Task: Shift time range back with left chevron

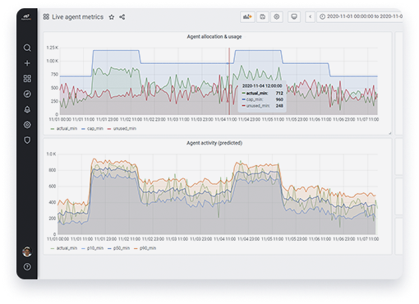Action: [x=310, y=17]
